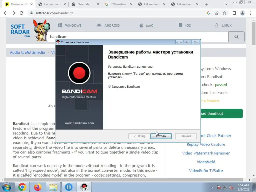
Task: Click the www.bandicam.com text in installer
Action: [x=79, y=123]
